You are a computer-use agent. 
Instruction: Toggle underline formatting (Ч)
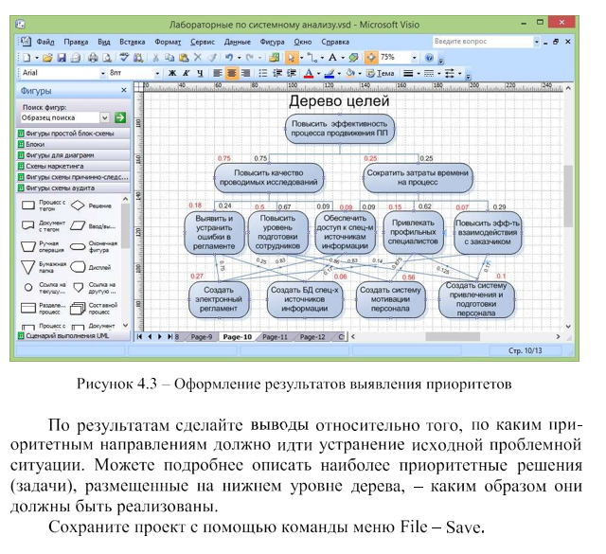(200, 73)
